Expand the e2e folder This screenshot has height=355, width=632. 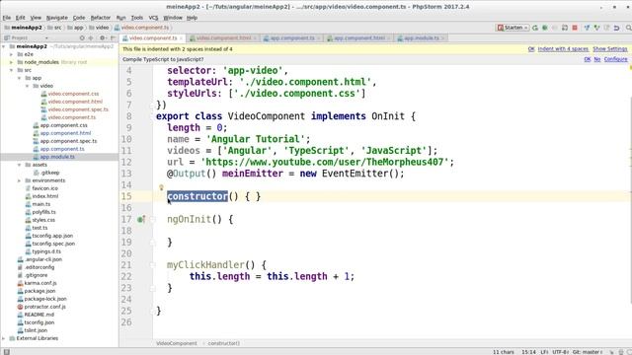[11, 54]
